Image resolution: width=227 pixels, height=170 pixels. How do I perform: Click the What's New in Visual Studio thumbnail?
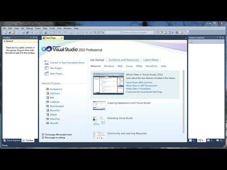click(x=108, y=84)
